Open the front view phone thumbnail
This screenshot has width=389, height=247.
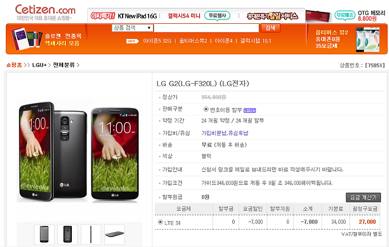44,234
